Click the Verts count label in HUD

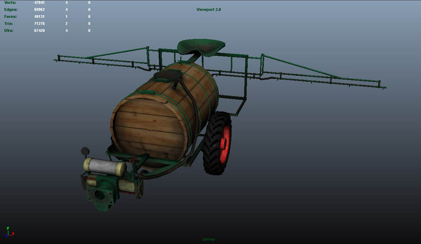click(x=9, y=3)
